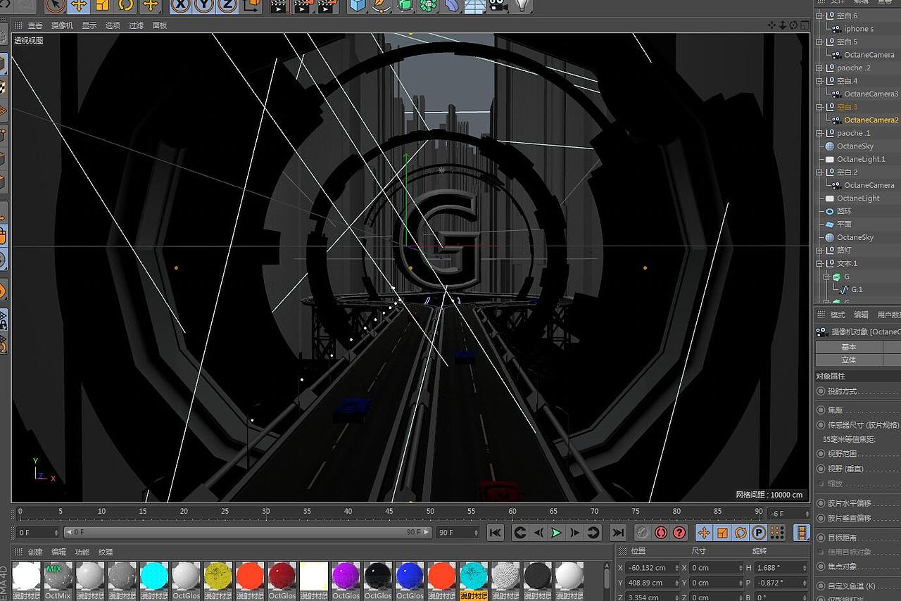Open the viewport 查看 menu
Image resolution: width=901 pixels, height=601 pixels.
tap(35, 25)
